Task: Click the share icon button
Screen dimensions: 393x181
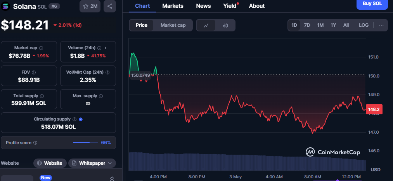Action: (109, 6)
